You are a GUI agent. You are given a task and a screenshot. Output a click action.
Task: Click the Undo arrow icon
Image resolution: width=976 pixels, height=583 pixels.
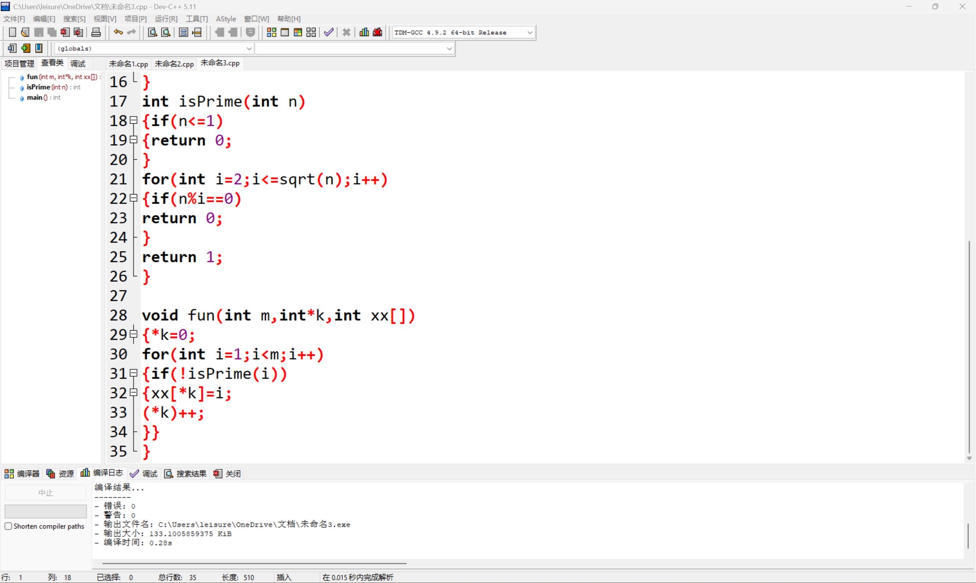pyautogui.click(x=117, y=32)
